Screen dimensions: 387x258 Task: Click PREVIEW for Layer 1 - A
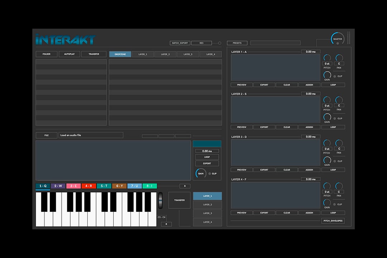tap(242, 85)
